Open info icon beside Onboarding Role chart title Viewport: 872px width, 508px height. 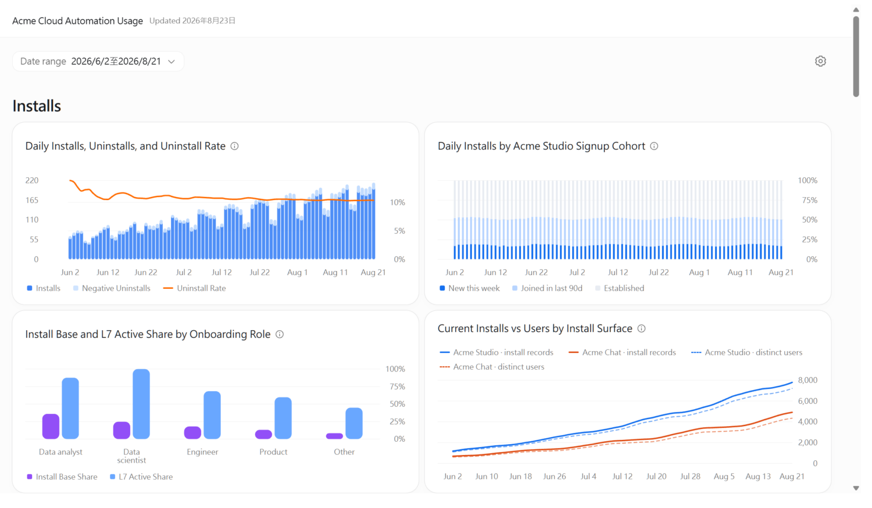pyautogui.click(x=280, y=334)
